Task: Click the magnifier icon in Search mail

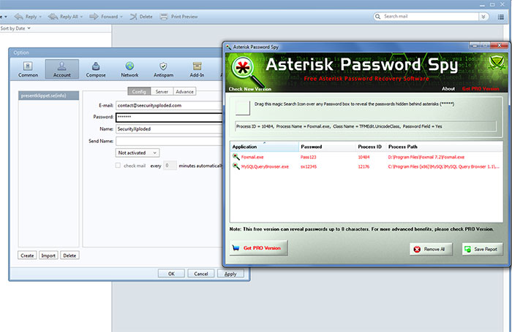Action: (378, 16)
